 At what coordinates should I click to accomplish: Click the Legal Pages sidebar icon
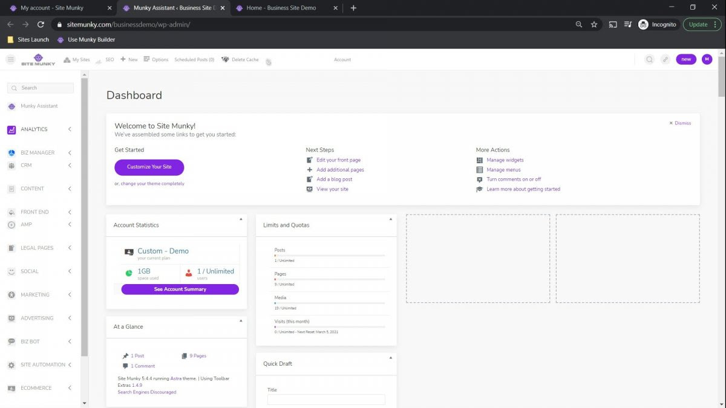[x=11, y=248]
